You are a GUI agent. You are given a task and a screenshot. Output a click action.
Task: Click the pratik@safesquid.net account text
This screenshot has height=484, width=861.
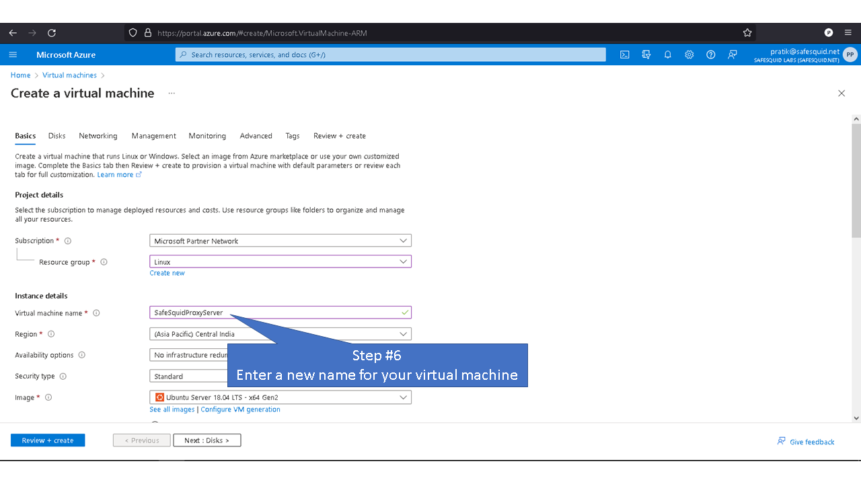click(805, 51)
